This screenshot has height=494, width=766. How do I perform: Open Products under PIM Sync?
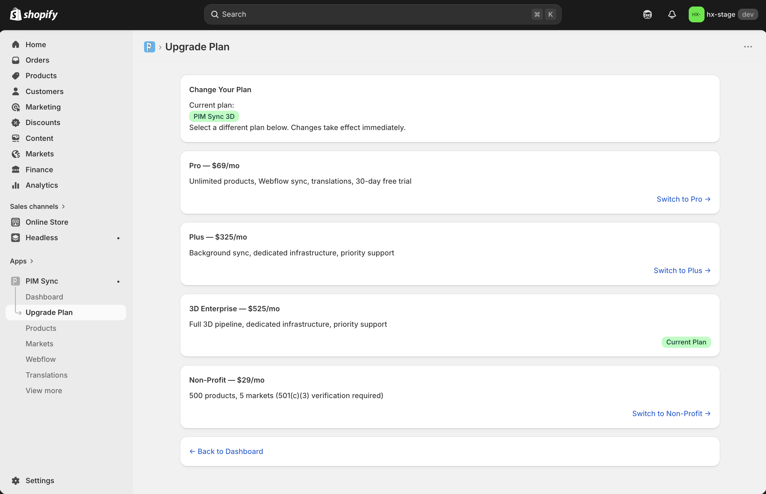coord(41,328)
